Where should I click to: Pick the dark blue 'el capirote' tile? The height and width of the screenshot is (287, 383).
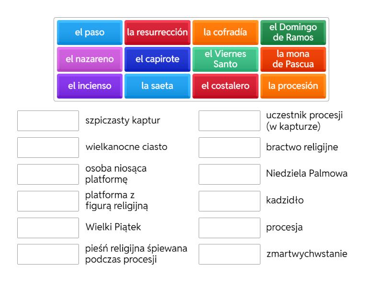pyautogui.click(x=158, y=59)
